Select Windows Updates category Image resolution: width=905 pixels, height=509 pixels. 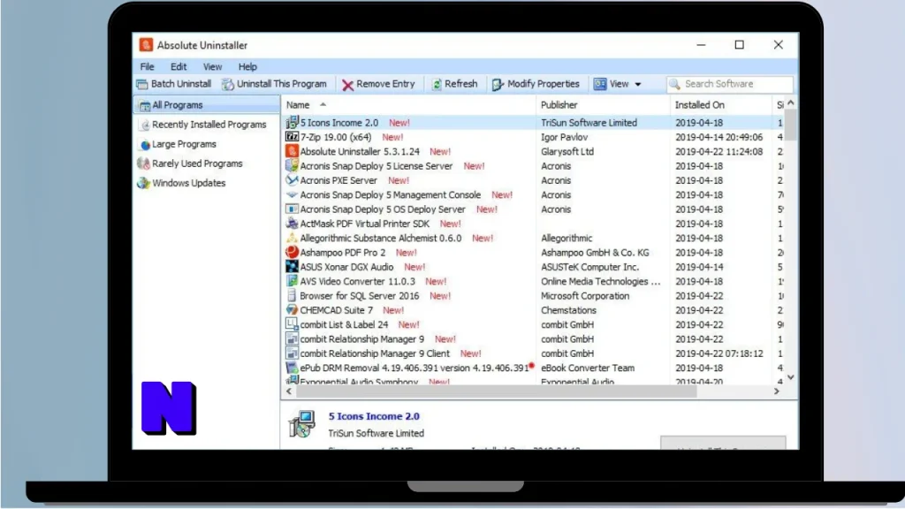click(x=189, y=183)
